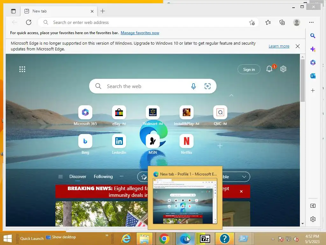This screenshot has width=326, height=245.
Task: Open the feed hamburger menu
Action: 60,176
